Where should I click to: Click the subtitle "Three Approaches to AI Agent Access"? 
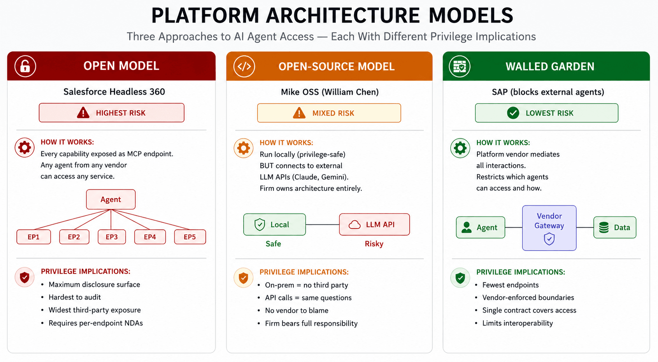(220, 37)
